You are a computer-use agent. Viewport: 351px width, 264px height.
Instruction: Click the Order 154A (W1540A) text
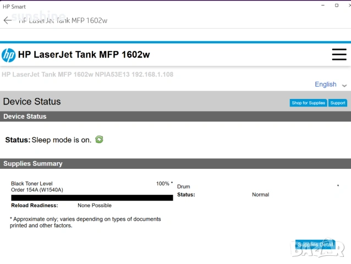coord(37,190)
